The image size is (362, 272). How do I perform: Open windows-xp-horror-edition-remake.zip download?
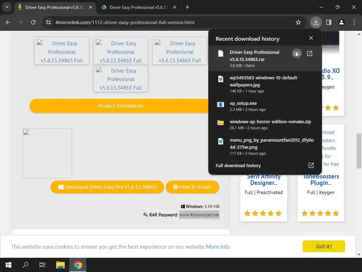(x=265, y=124)
